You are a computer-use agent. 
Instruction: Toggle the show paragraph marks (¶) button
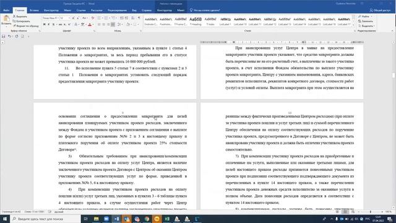coord(139,18)
